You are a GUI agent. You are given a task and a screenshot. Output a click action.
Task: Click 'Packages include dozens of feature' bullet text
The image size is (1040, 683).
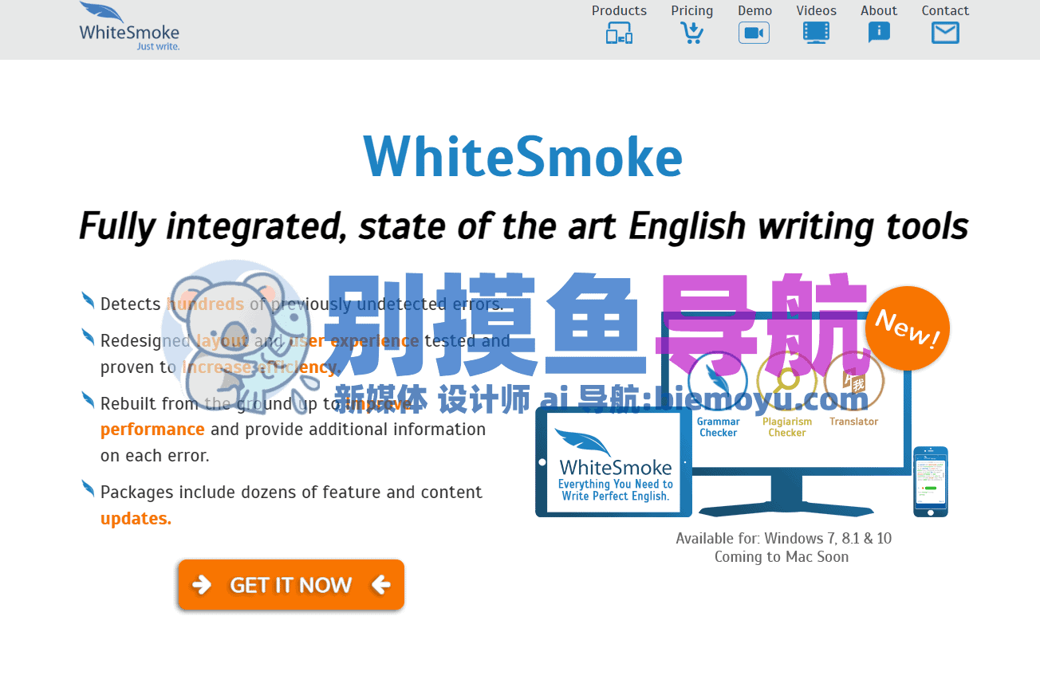292,493
